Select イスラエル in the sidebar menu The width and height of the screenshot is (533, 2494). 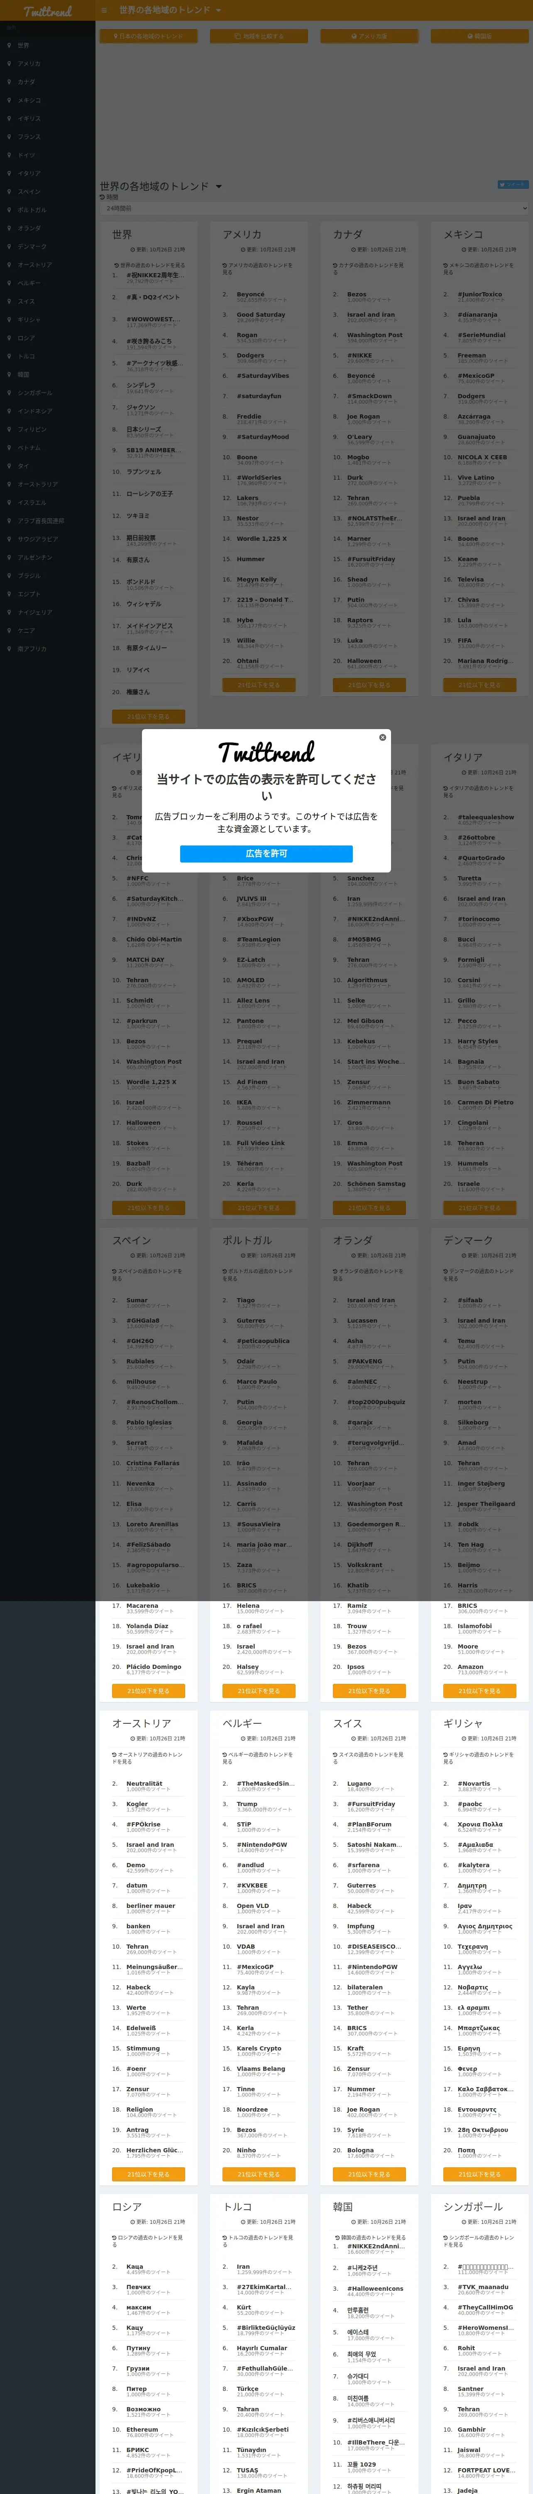[31, 503]
